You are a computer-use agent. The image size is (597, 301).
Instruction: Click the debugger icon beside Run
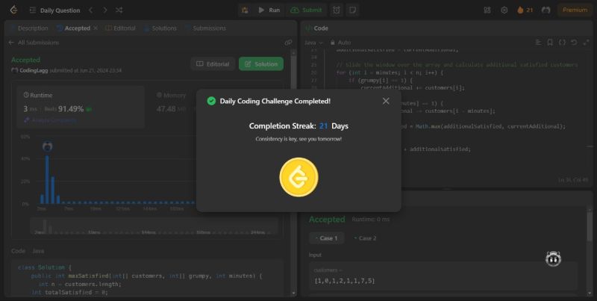click(245, 10)
